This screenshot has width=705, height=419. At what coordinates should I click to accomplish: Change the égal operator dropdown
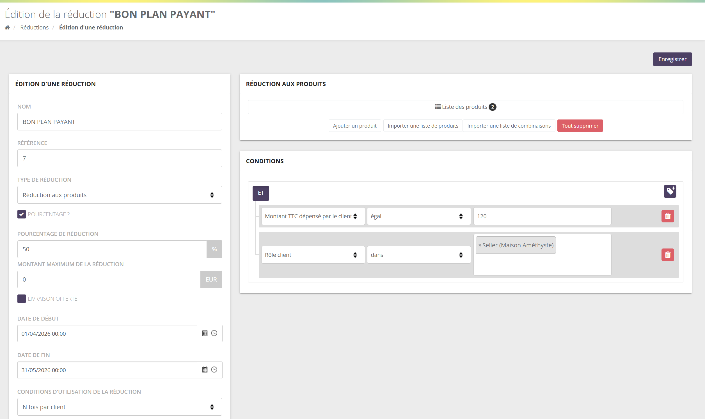click(x=419, y=216)
